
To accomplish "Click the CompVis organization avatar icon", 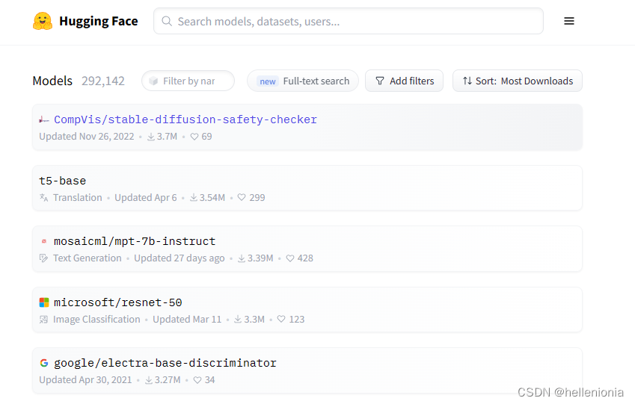I will point(43,119).
